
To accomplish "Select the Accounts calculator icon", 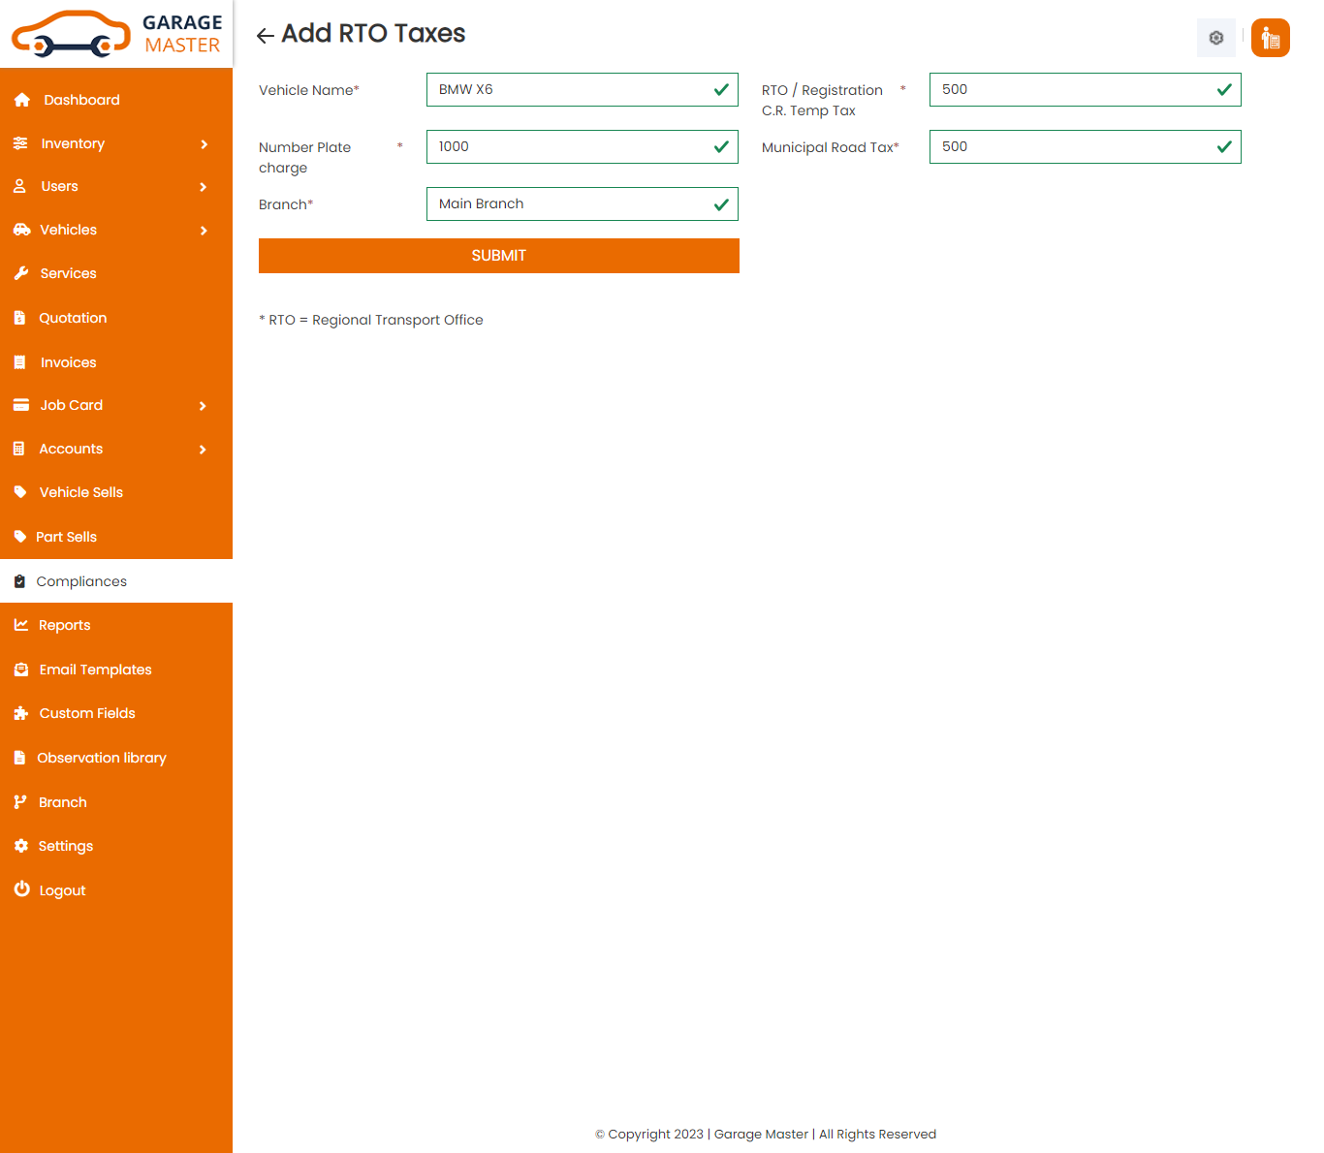I will (x=21, y=449).
